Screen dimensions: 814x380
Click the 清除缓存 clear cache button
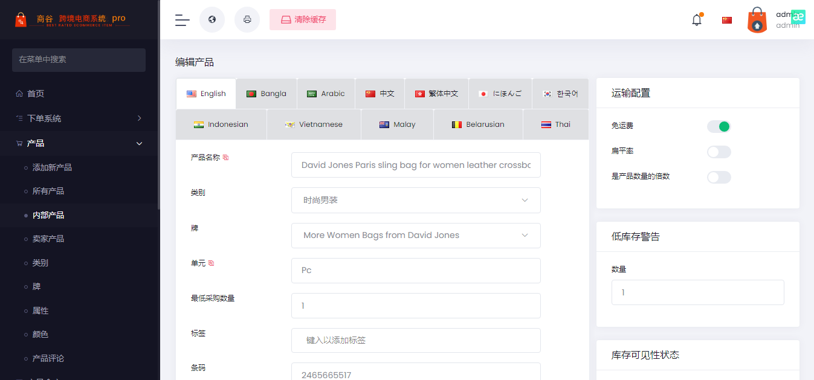[x=303, y=19]
